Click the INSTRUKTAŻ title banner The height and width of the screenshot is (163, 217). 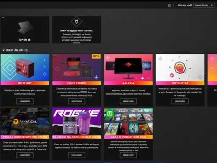point(180,83)
